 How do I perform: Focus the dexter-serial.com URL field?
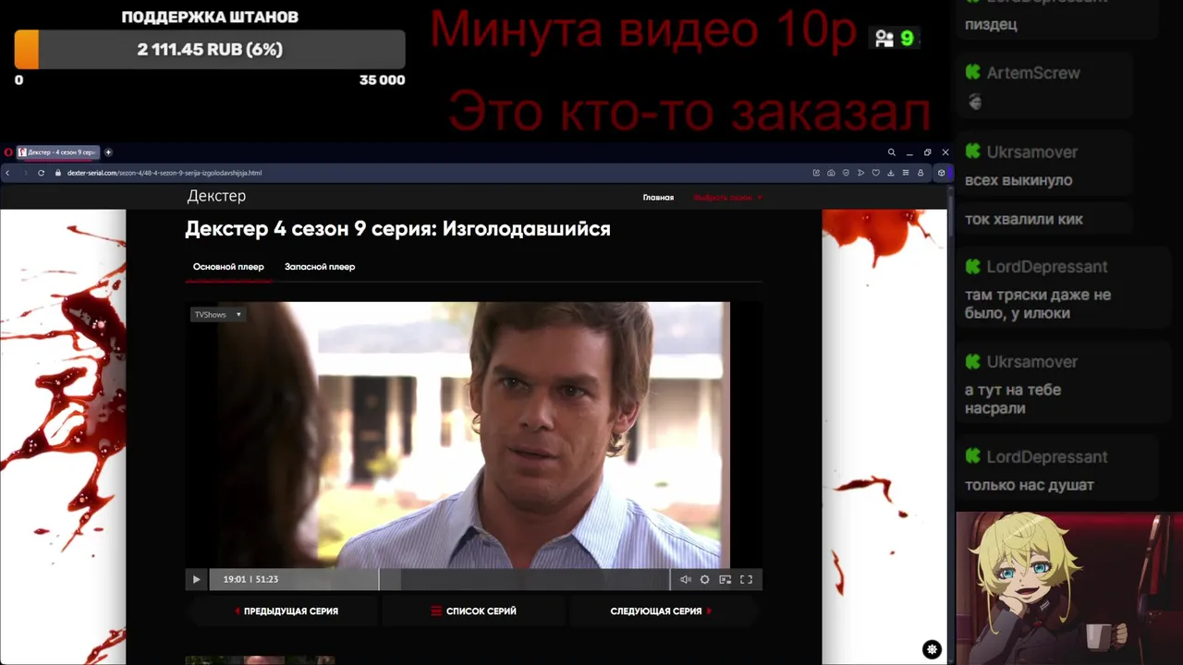(x=165, y=173)
